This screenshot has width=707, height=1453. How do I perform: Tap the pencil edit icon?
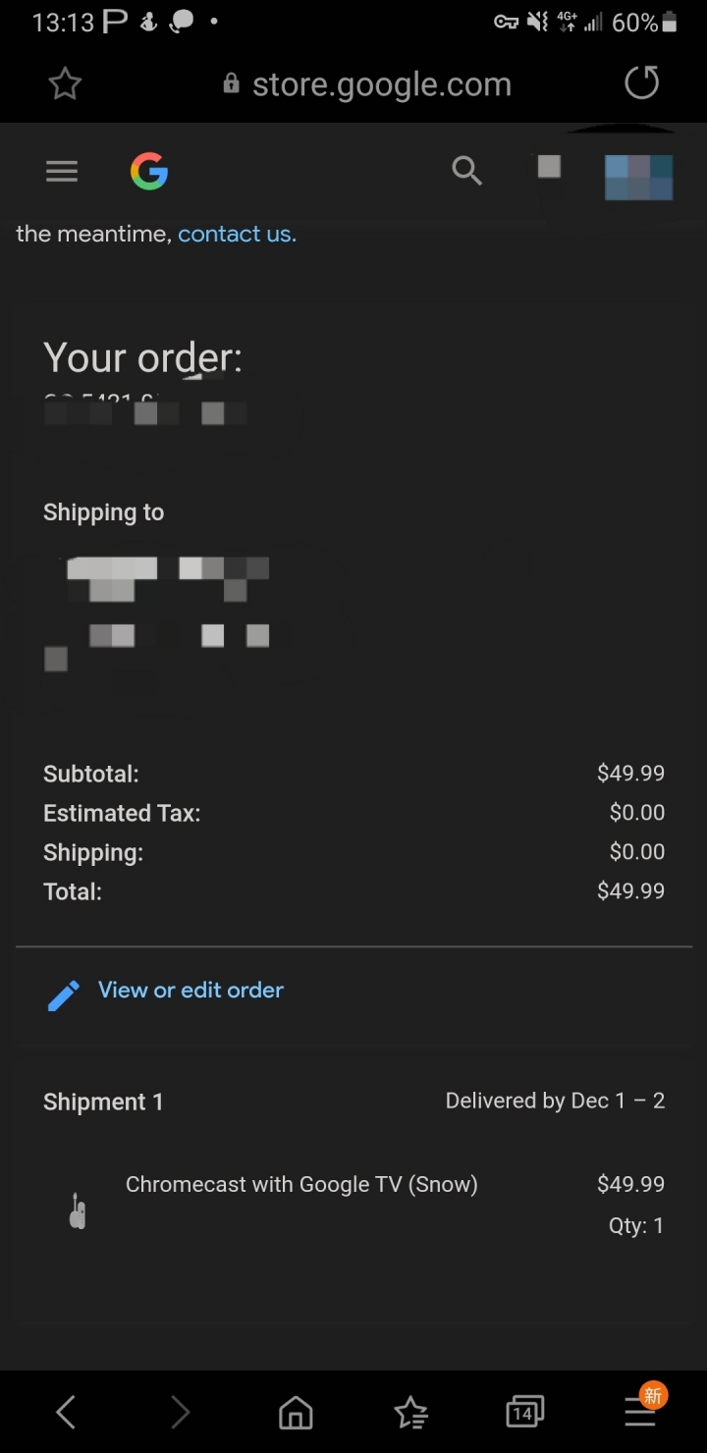pyautogui.click(x=64, y=996)
